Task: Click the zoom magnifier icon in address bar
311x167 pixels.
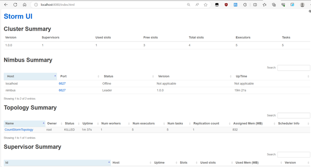Action: pos(188,5)
